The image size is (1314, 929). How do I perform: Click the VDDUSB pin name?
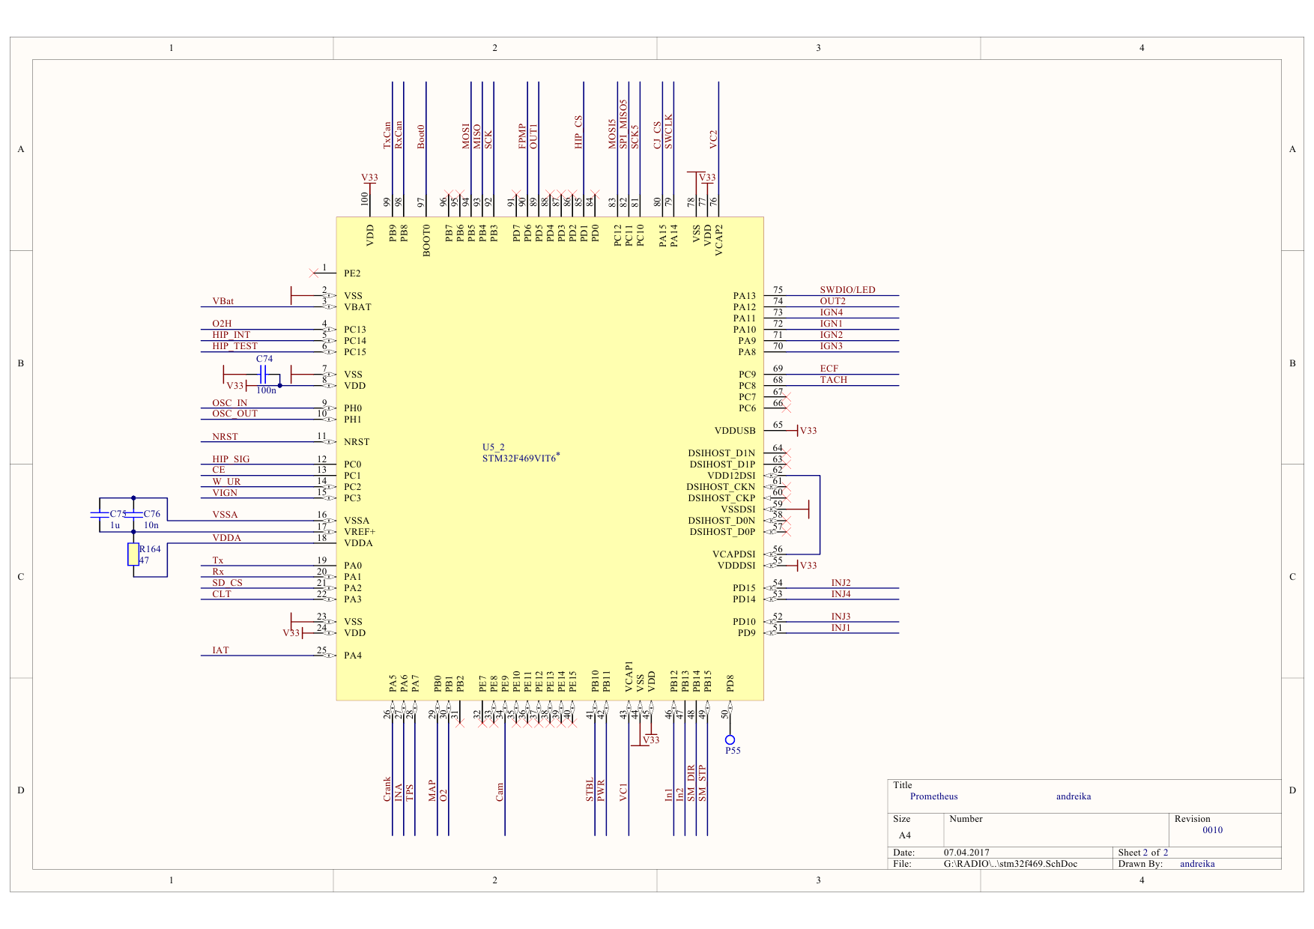735,431
